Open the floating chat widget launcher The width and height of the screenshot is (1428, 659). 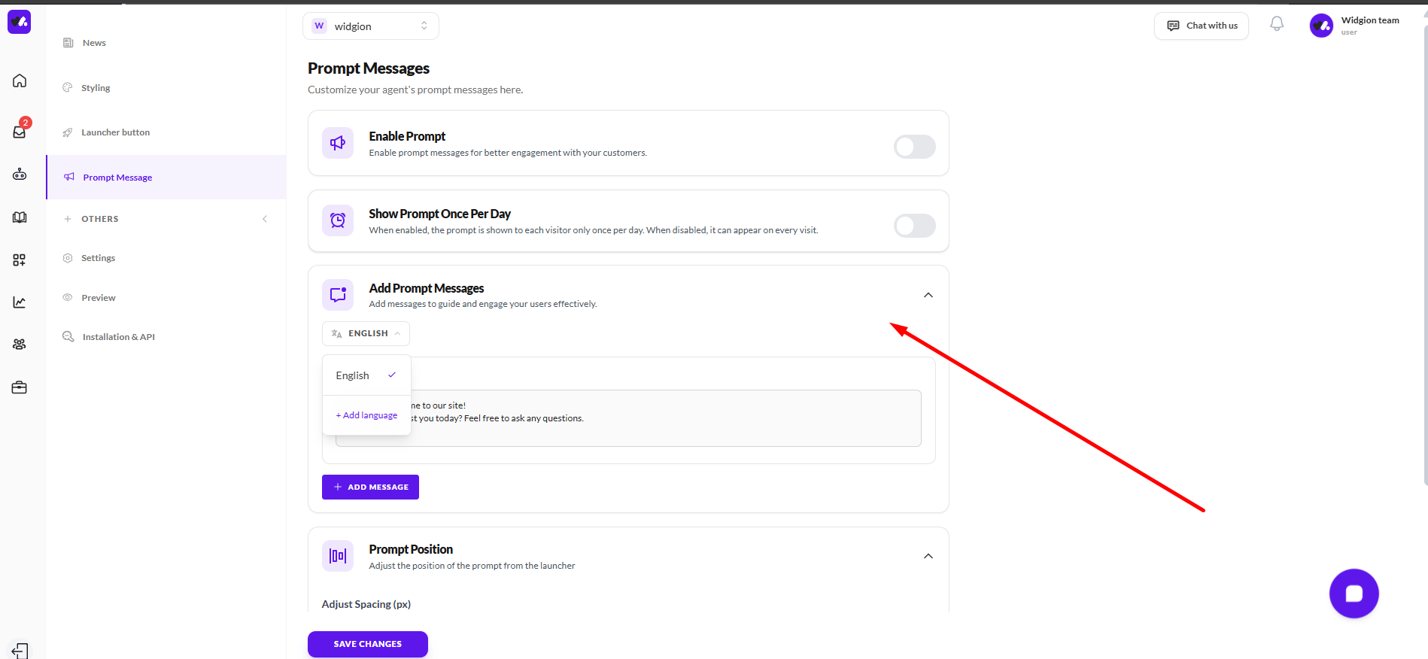point(1354,594)
